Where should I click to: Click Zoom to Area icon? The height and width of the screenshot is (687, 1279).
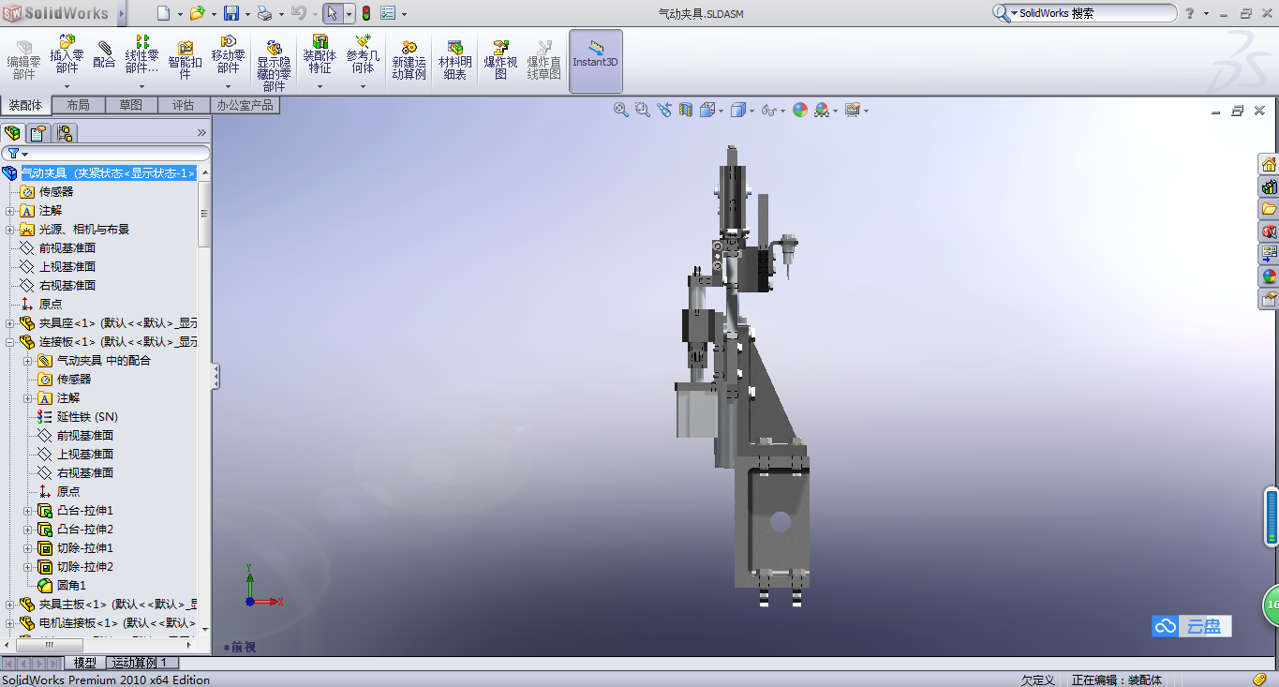(642, 110)
